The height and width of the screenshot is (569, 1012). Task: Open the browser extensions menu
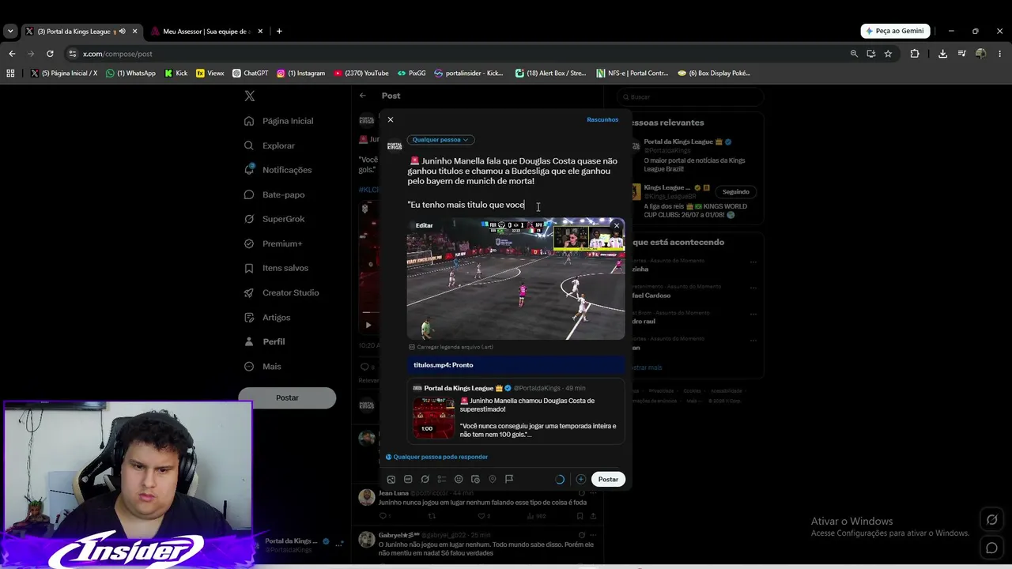tap(915, 54)
